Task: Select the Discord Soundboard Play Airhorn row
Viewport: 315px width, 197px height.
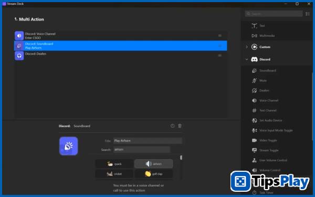Action: coord(121,46)
